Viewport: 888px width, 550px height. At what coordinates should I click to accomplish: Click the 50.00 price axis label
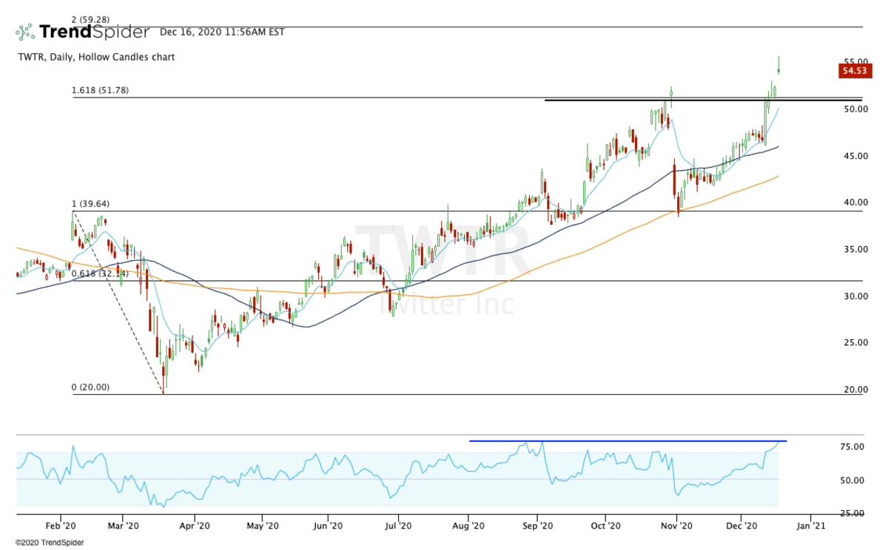[x=855, y=109]
